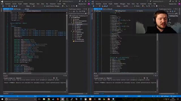The width and height of the screenshot is (181, 101).
Task: Click word wrap icon in DotNetClone Ausgabe panel
Action: [x=57, y=78]
